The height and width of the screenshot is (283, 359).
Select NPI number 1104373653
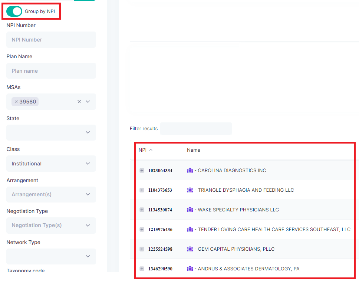(x=160, y=190)
